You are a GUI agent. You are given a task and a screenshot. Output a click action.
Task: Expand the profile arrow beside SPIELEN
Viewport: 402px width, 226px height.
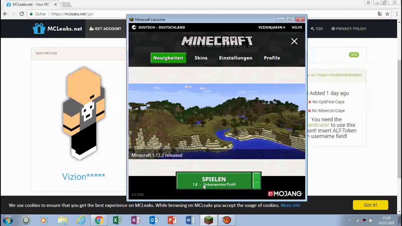tap(257, 181)
